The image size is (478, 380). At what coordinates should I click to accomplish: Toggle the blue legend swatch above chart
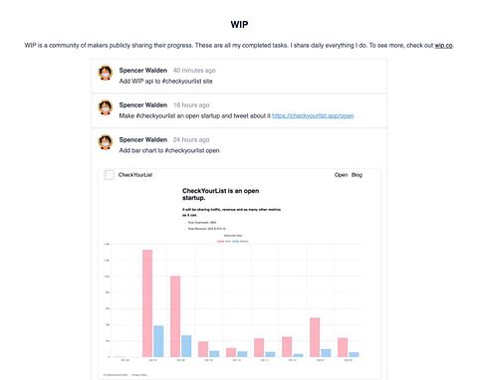pos(235,241)
